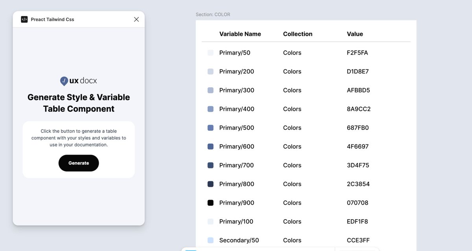
Task: Select the Primary/300 variable name
Action: pyautogui.click(x=237, y=90)
